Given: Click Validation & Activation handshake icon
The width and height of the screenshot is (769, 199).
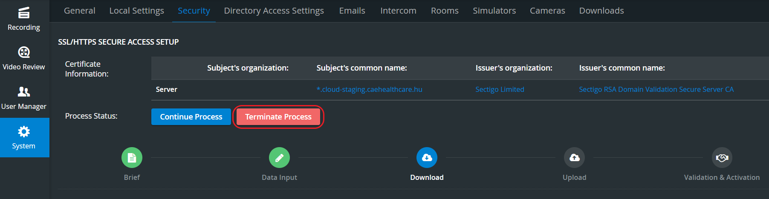Looking at the screenshot, I should pyautogui.click(x=722, y=158).
